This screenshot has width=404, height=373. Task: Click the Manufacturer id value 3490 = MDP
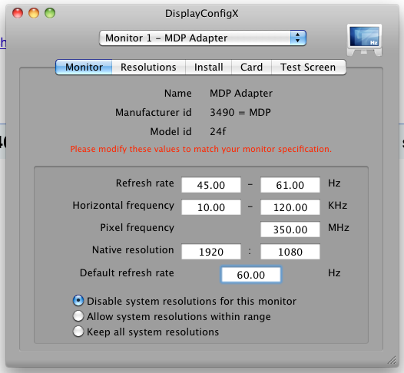(x=240, y=113)
